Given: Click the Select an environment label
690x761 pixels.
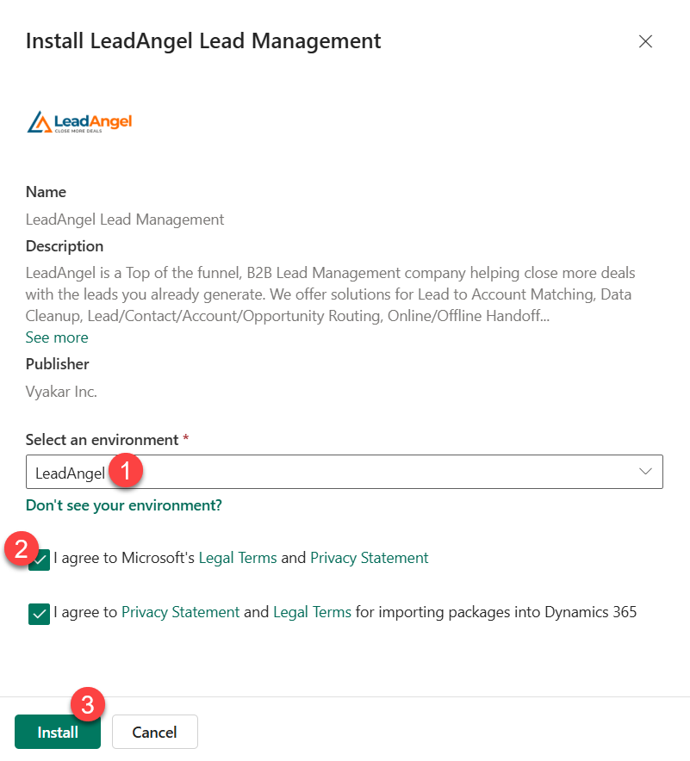Looking at the screenshot, I should click(103, 440).
